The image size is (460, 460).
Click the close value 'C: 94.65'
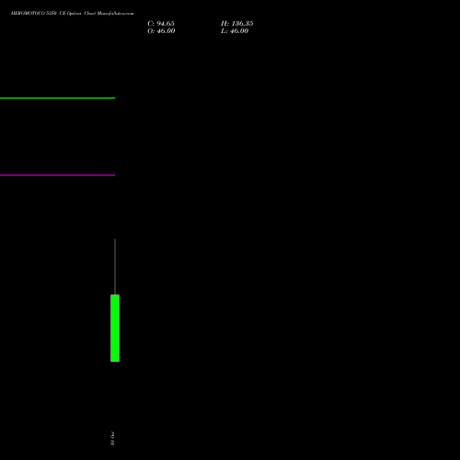click(x=161, y=24)
